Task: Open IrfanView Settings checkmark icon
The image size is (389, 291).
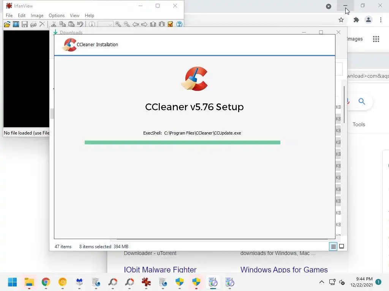Action: click(x=170, y=24)
